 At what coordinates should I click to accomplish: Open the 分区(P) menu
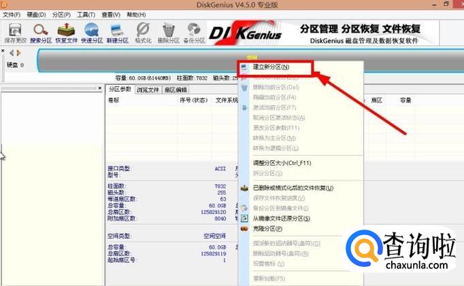61,15
